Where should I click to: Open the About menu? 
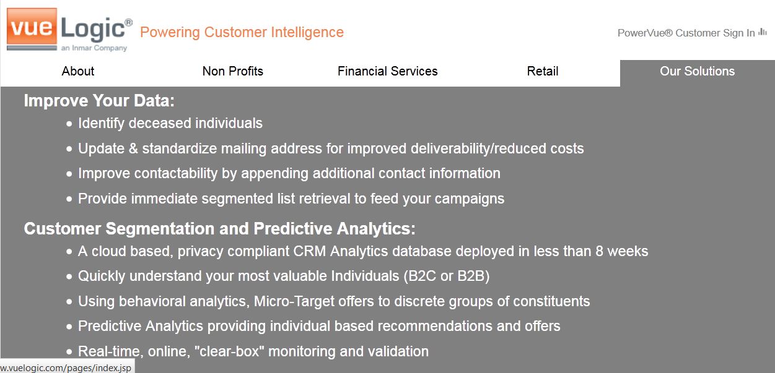click(78, 71)
